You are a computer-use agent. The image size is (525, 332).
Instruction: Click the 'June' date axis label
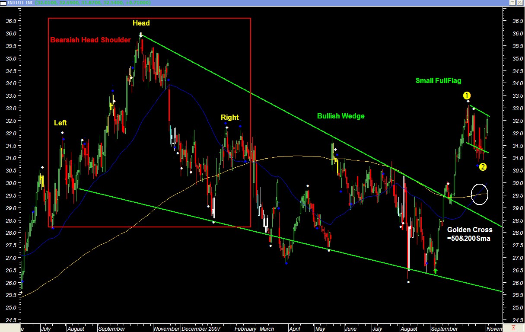pos(351,329)
